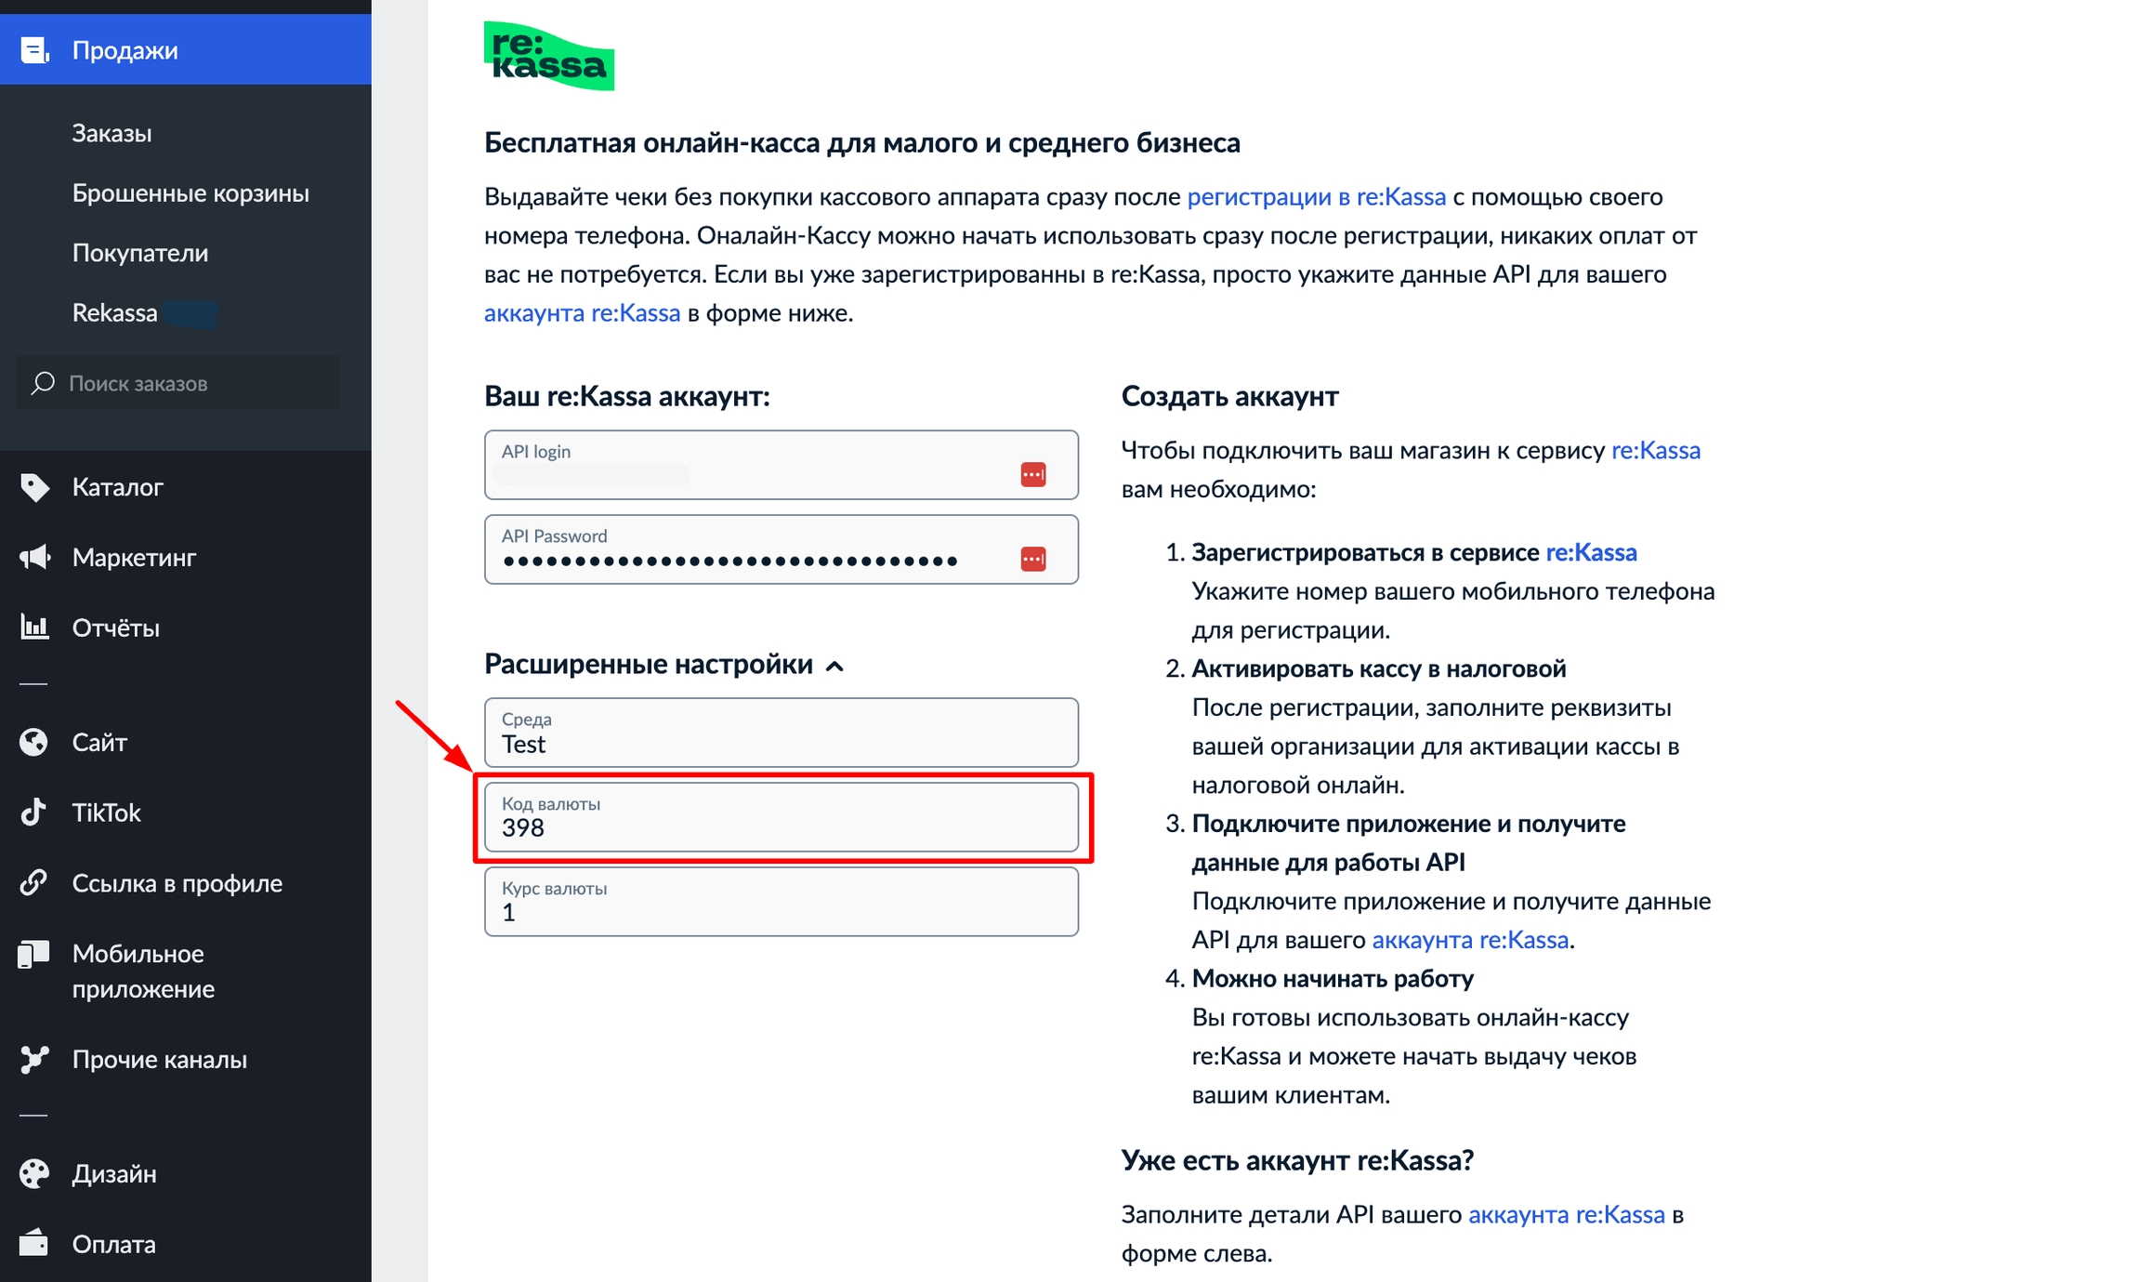The width and height of the screenshot is (2141, 1282).
Task: Click the Design palette icon
Action: tap(34, 1173)
